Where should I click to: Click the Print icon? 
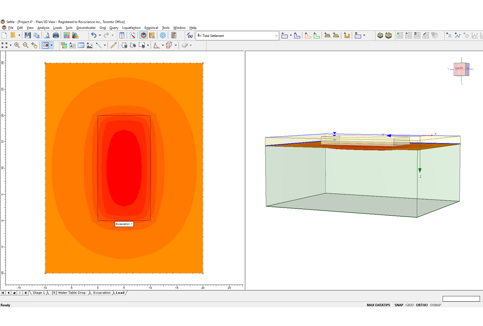56,35
